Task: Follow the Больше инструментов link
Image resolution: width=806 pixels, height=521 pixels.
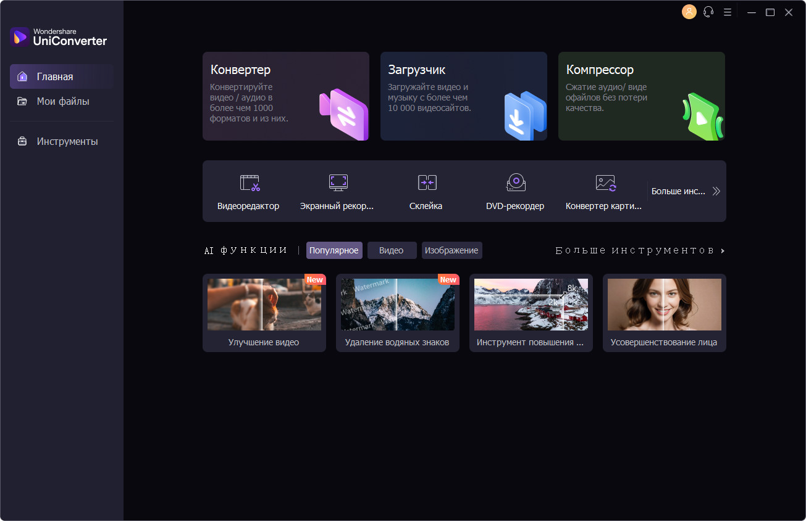Action: click(635, 251)
